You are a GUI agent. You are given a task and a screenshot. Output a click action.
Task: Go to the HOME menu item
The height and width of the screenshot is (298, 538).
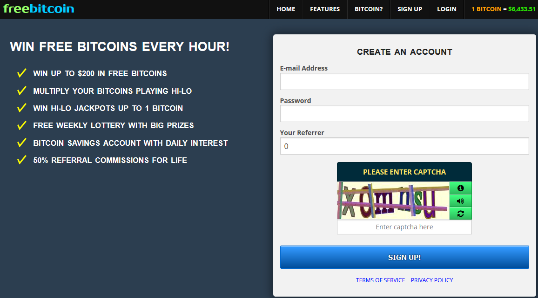(286, 9)
